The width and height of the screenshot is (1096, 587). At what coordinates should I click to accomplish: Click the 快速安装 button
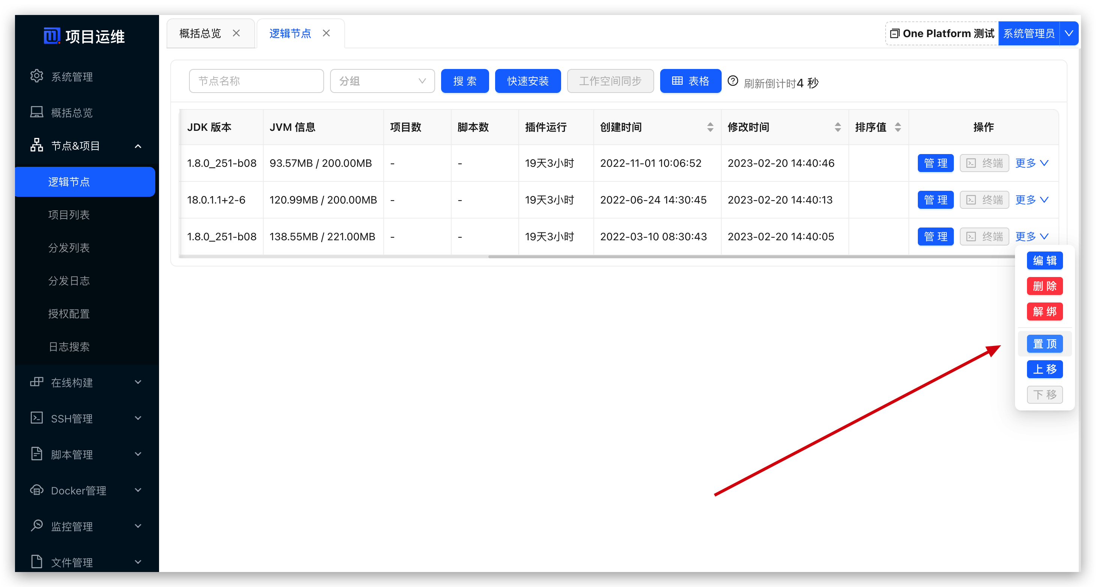[528, 81]
